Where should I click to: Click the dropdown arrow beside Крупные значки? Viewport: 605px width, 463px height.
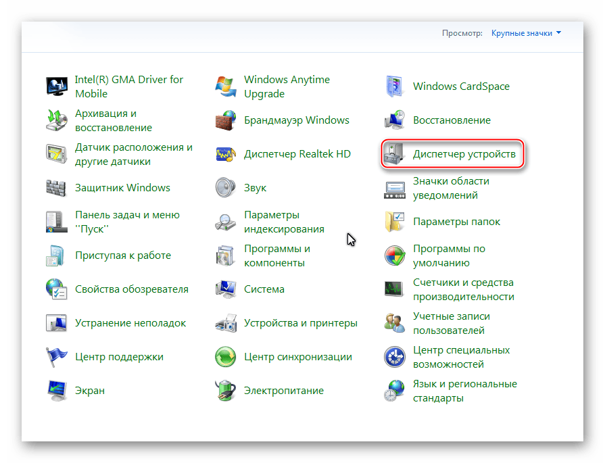click(558, 33)
